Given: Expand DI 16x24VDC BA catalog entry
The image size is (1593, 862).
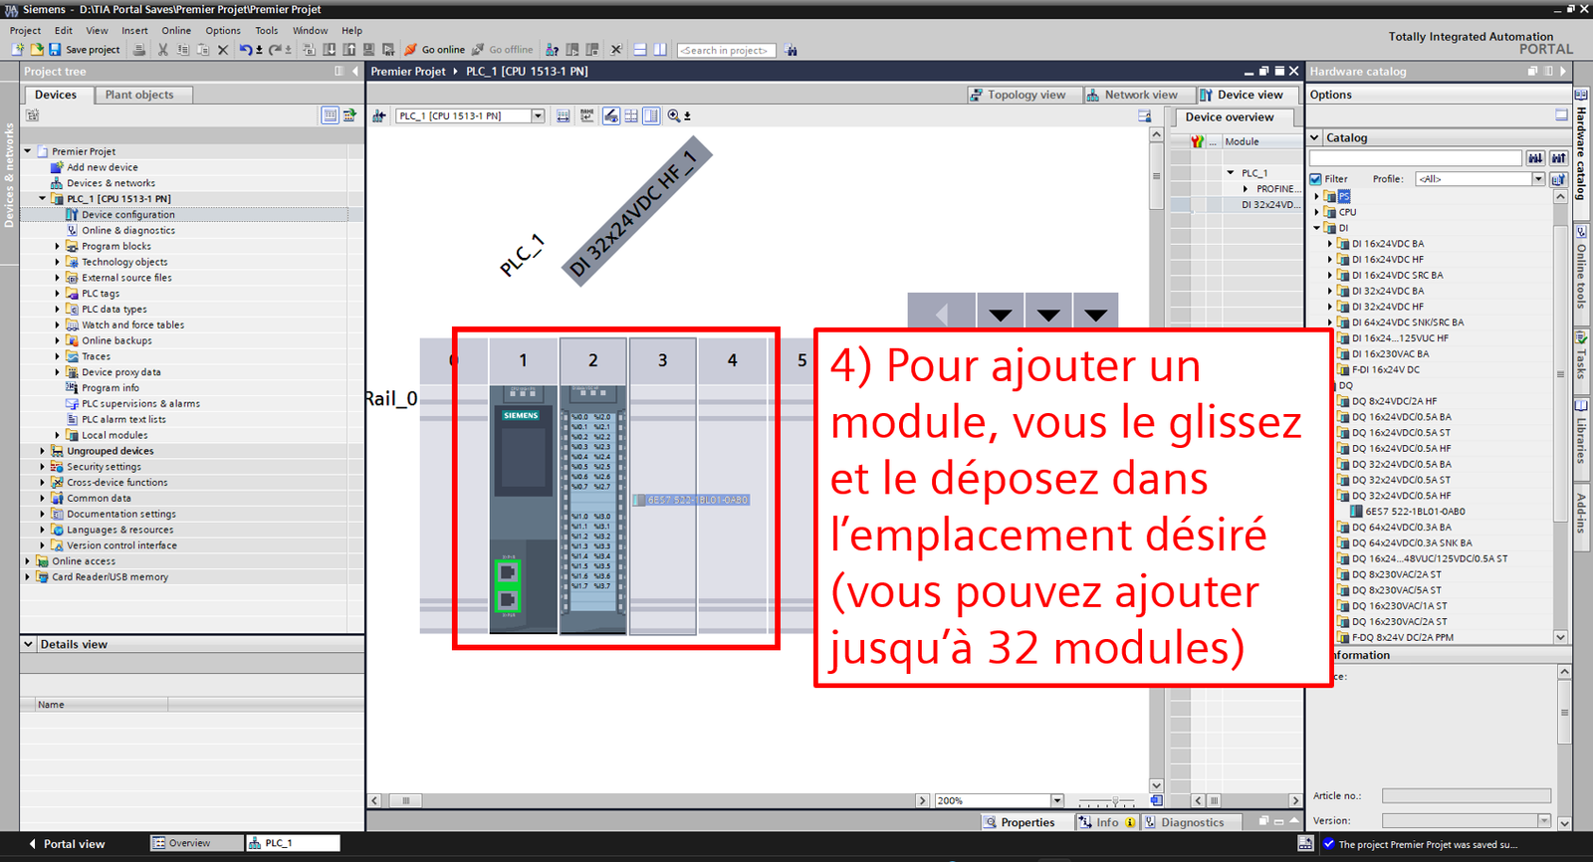Looking at the screenshot, I should (1330, 244).
